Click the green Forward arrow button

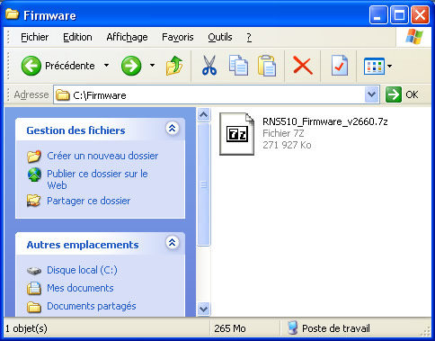[131, 66]
